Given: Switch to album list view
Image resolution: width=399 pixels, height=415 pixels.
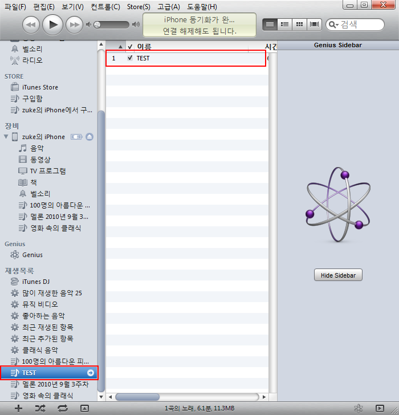Looking at the screenshot, I should pos(284,25).
